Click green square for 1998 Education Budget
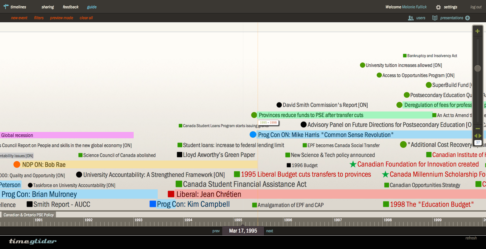 (x=386, y=204)
